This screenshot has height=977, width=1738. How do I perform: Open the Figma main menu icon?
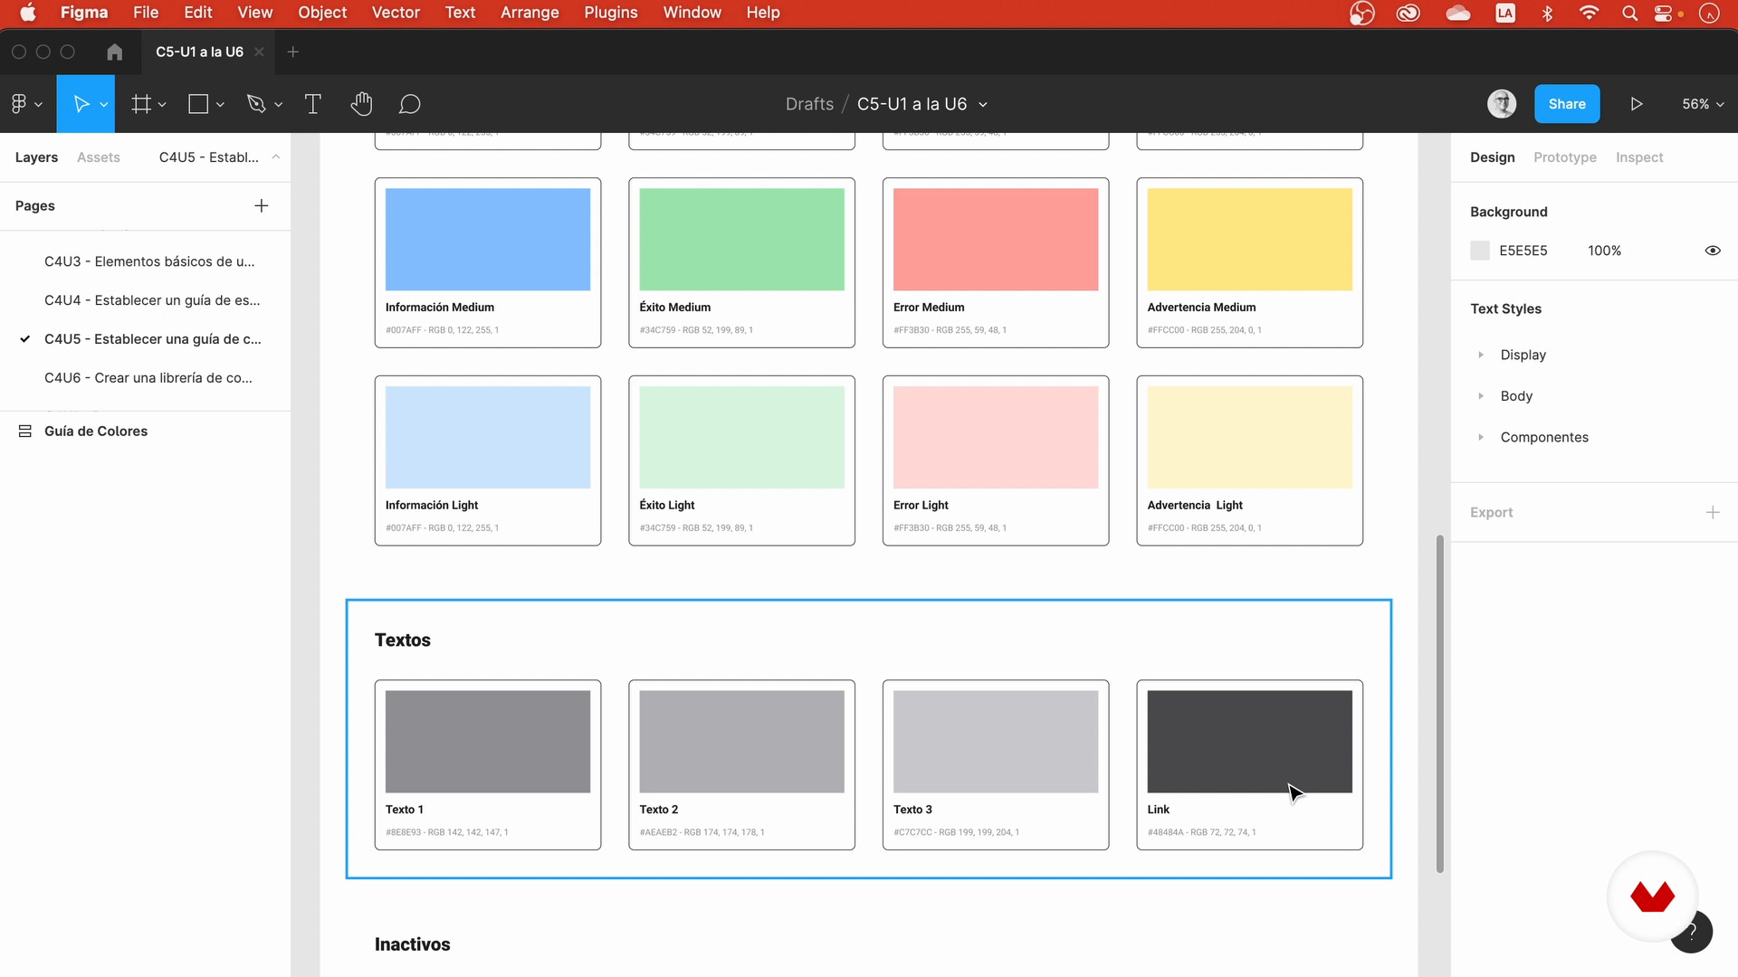point(20,104)
